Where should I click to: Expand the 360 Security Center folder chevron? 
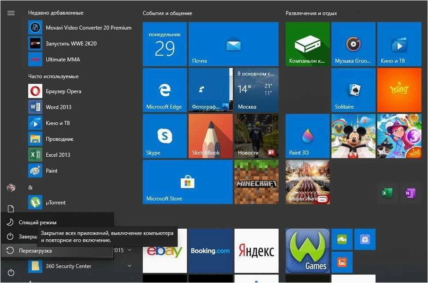coord(130,266)
